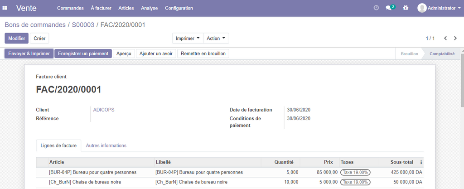The width and height of the screenshot is (464, 189).
Task: Expand the Action dropdown
Action: [x=216, y=39]
